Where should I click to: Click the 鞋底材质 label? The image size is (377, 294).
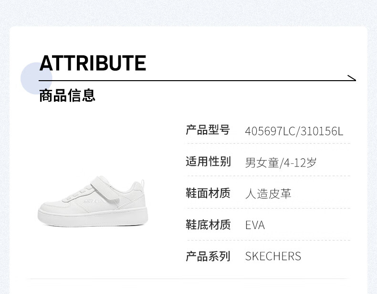pos(208,224)
